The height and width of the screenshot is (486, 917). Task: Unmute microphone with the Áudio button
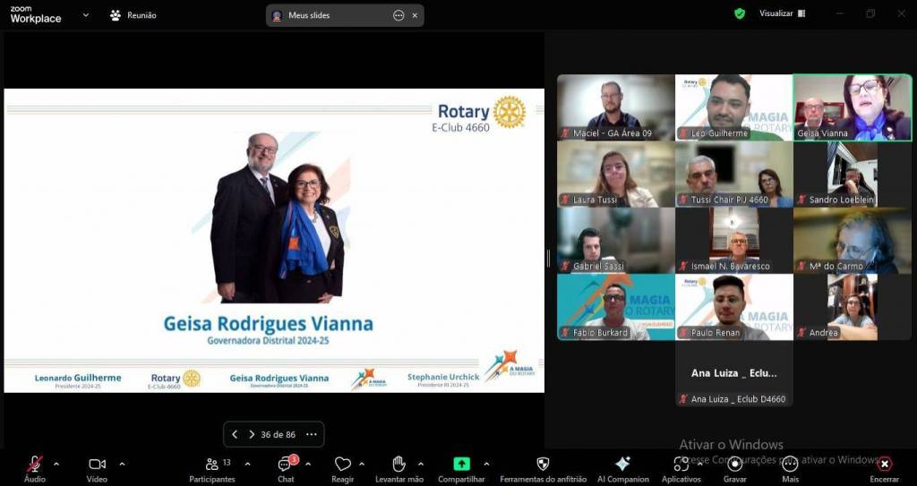(35, 465)
